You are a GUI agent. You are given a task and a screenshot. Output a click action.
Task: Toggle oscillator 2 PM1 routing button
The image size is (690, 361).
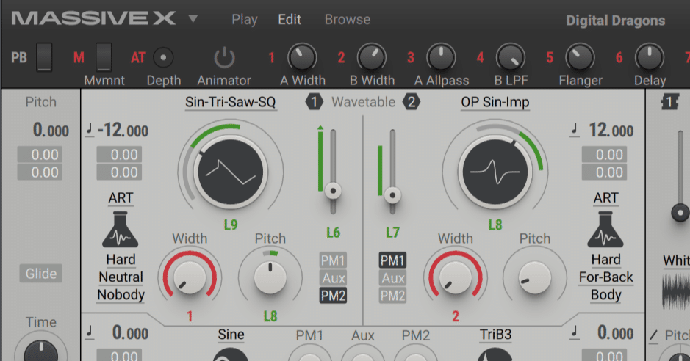tap(392, 260)
